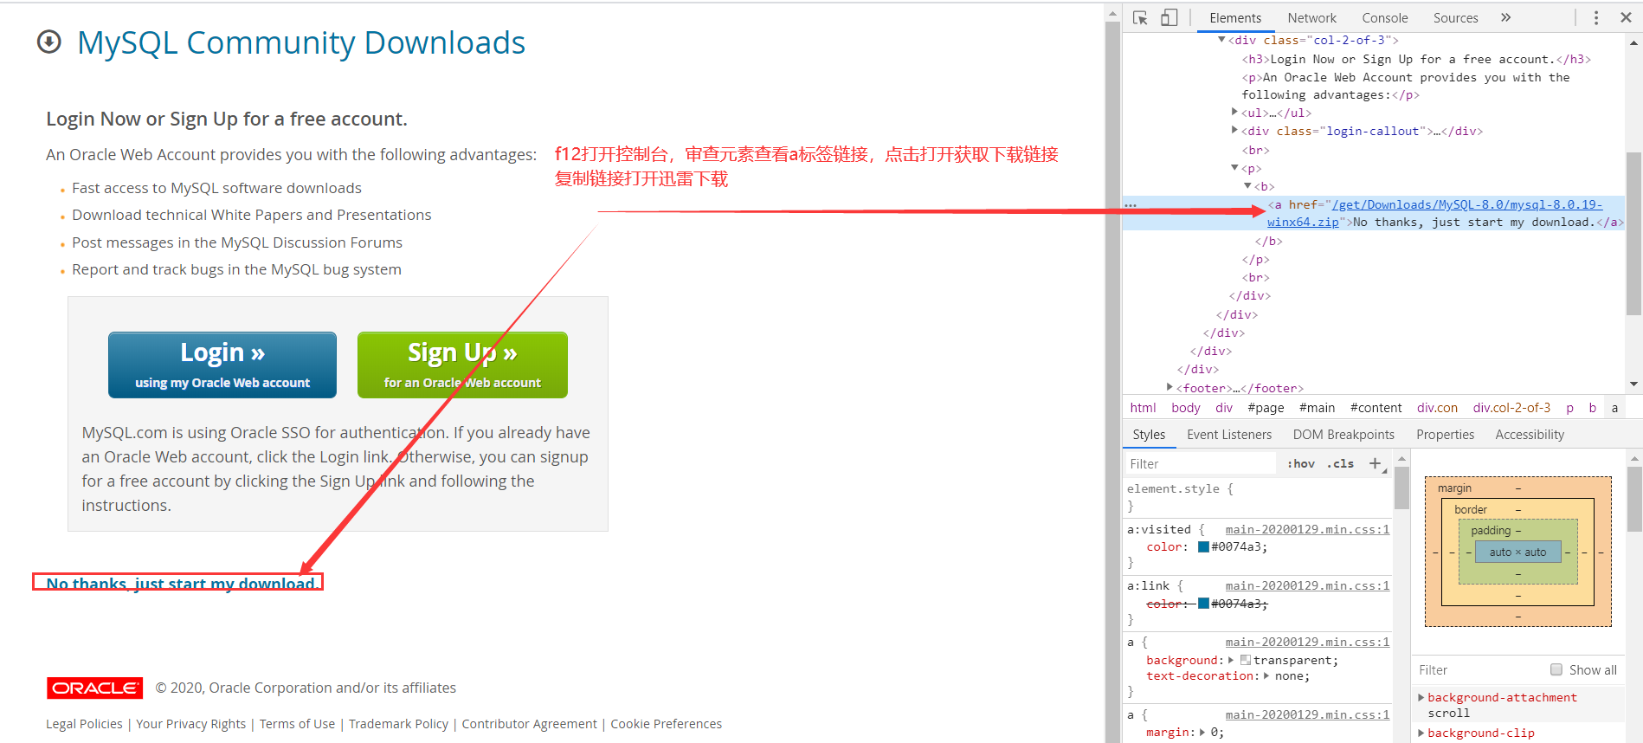
Task: Open the Terms of Use footer link
Action: [x=297, y=724]
